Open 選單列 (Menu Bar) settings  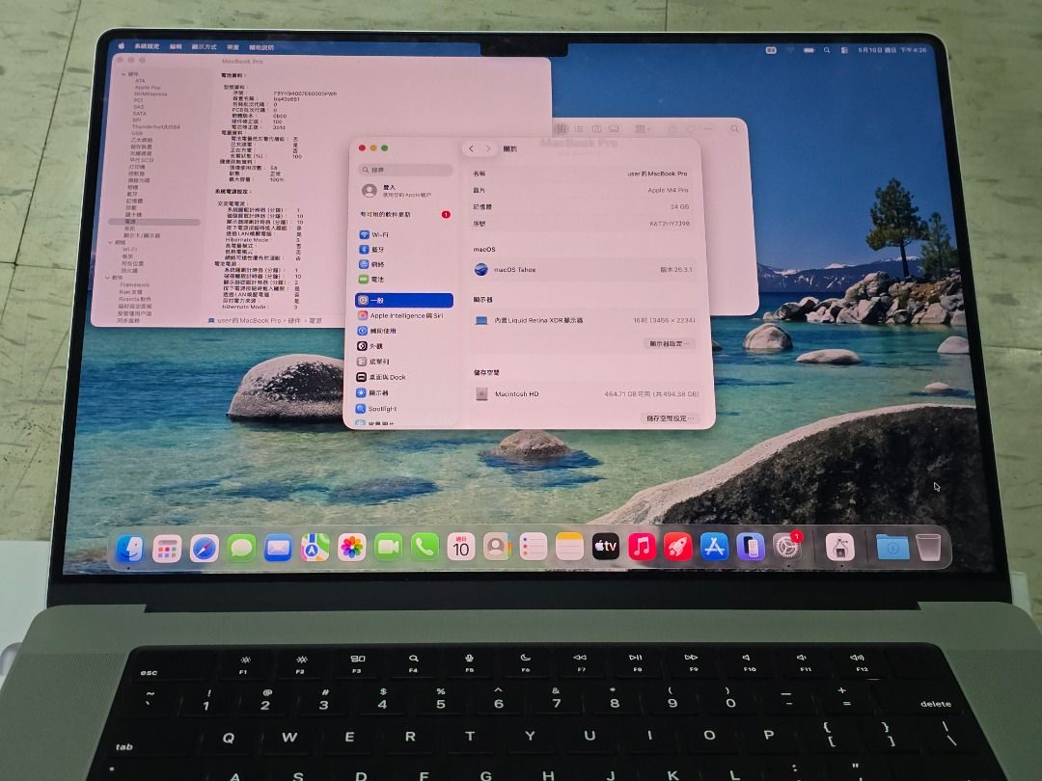tap(404, 362)
